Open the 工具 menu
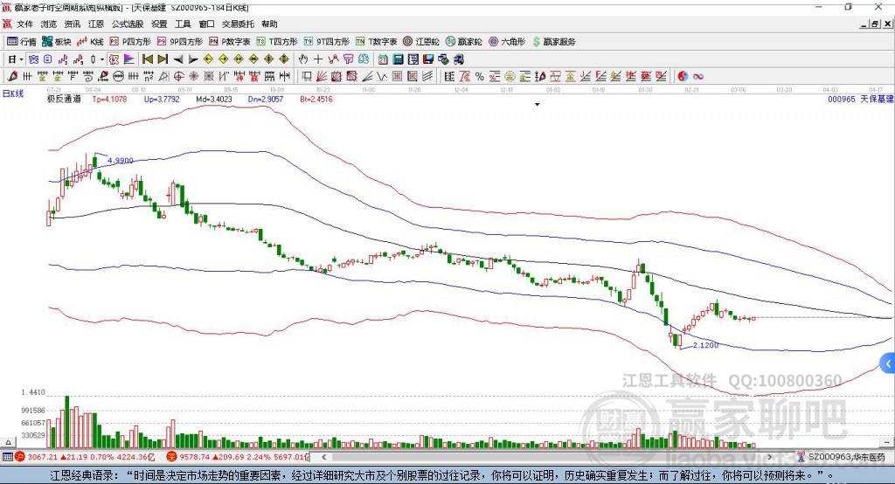The width and height of the screenshot is (895, 484). (183, 24)
